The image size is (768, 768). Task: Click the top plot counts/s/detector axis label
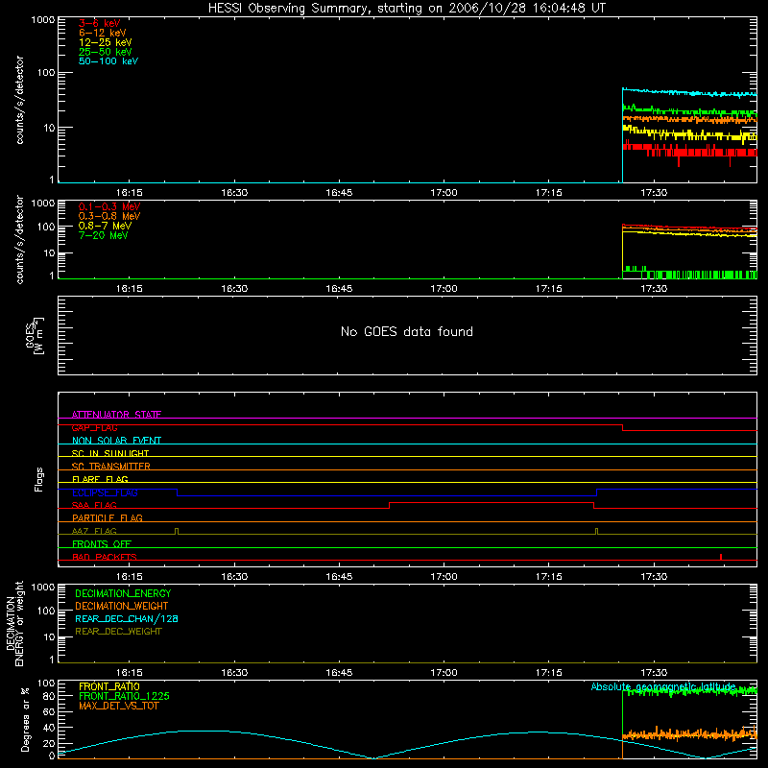point(19,100)
